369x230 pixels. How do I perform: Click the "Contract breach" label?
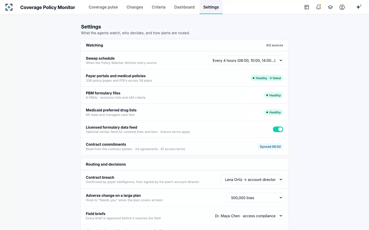point(100,177)
